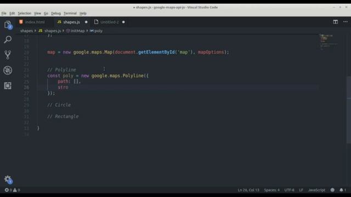The width and height of the screenshot is (351, 197).
Task: Open the Edit menu
Action: pos(12,13)
